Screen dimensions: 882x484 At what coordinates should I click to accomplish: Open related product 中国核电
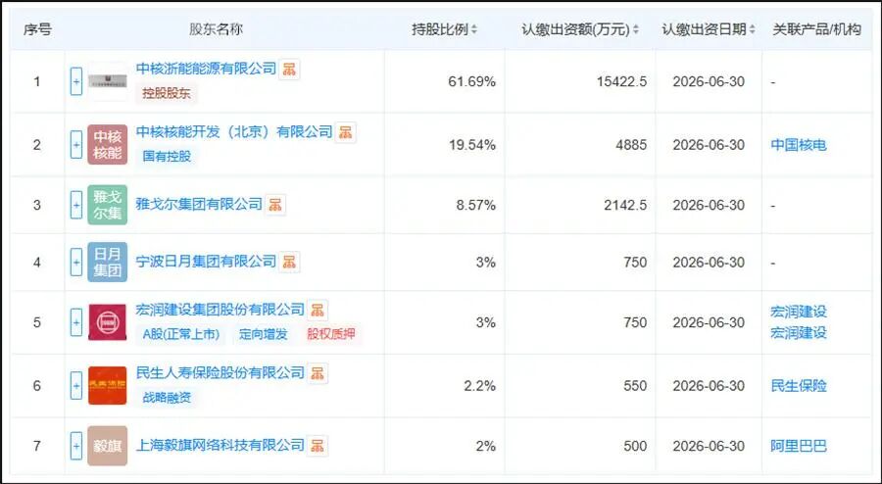coord(799,145)
